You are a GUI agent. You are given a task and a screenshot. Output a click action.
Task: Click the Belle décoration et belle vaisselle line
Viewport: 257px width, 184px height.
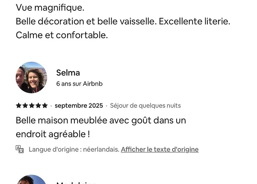[123, 21]
